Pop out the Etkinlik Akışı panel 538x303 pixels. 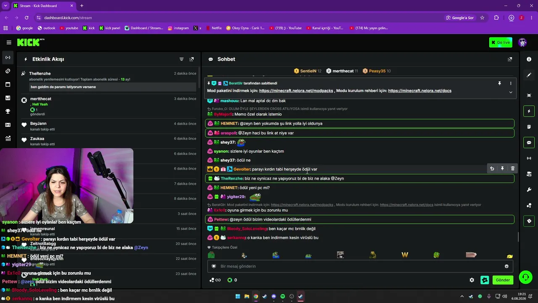[x=192, y=59]
